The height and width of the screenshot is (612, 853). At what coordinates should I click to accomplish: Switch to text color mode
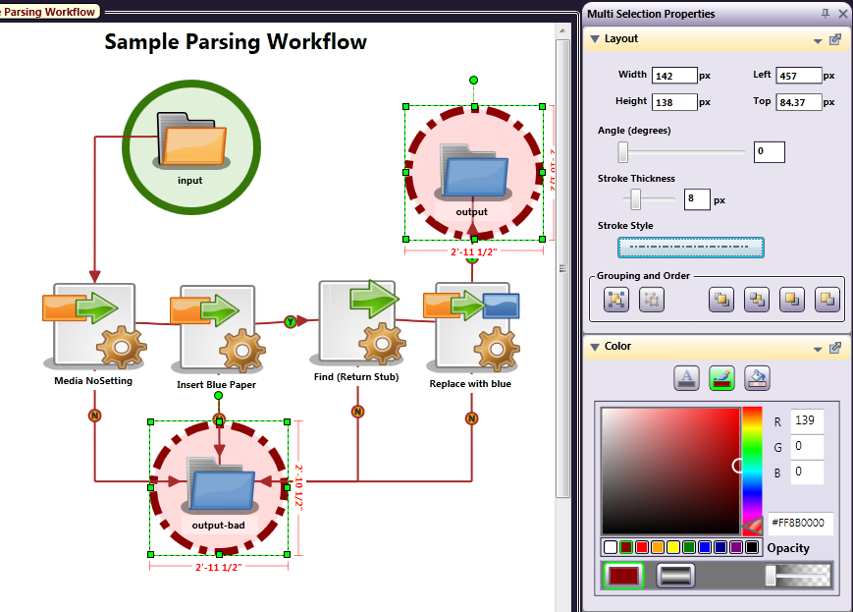pyautogui.click(x=686, y=378)
